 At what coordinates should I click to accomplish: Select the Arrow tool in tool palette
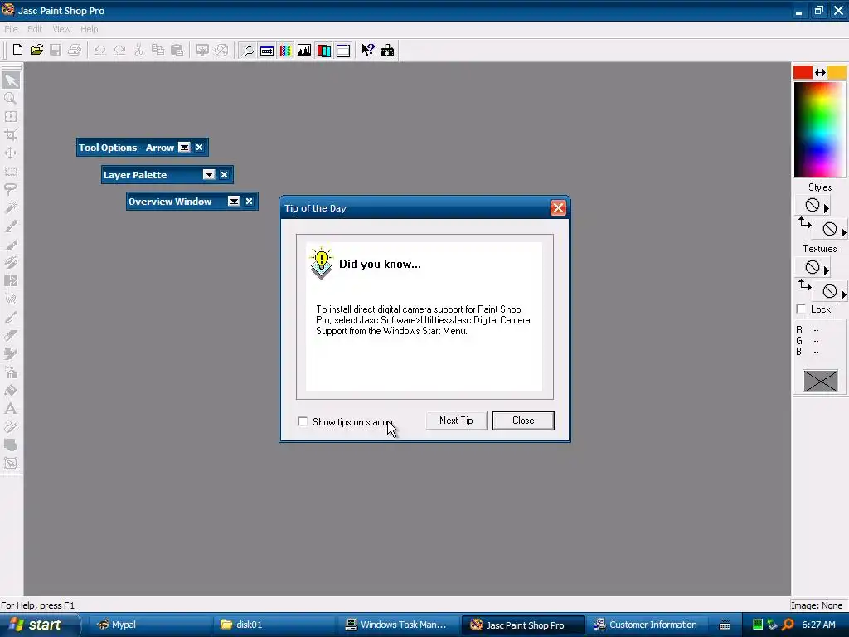pos(11,80)
